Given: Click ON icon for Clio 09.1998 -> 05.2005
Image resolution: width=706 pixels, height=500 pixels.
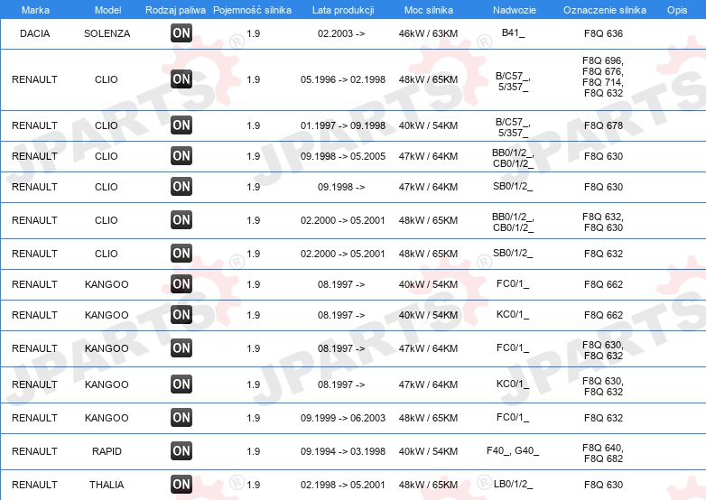Looking at the screenshot, I should pyautogui.click(x=181, y=156).
